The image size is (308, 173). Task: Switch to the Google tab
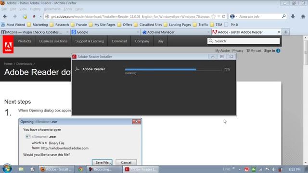105,32
